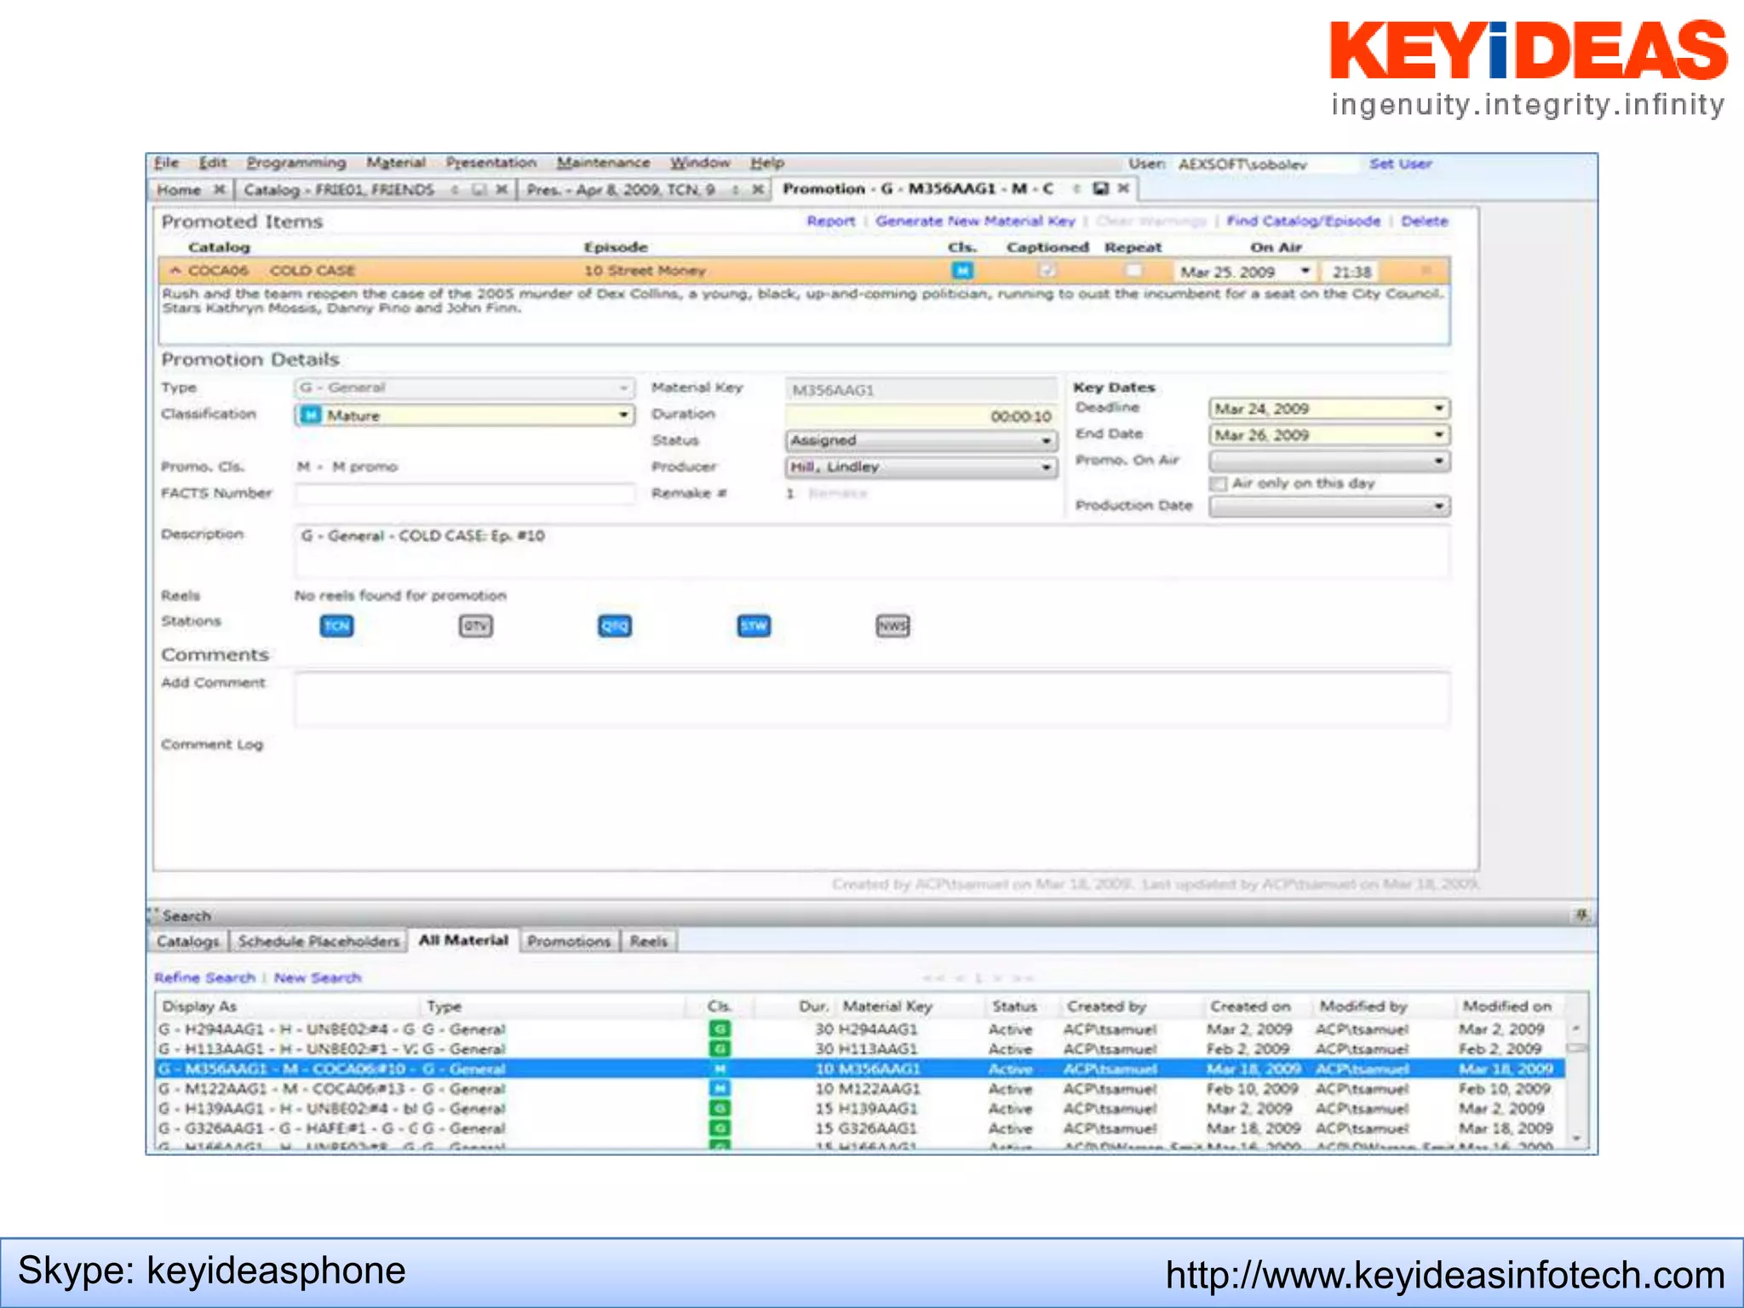This screenshot has height=1308, width=1744.
Task: Switch to the Schedule Placeholders tab
Action: [x=318, y=941]
